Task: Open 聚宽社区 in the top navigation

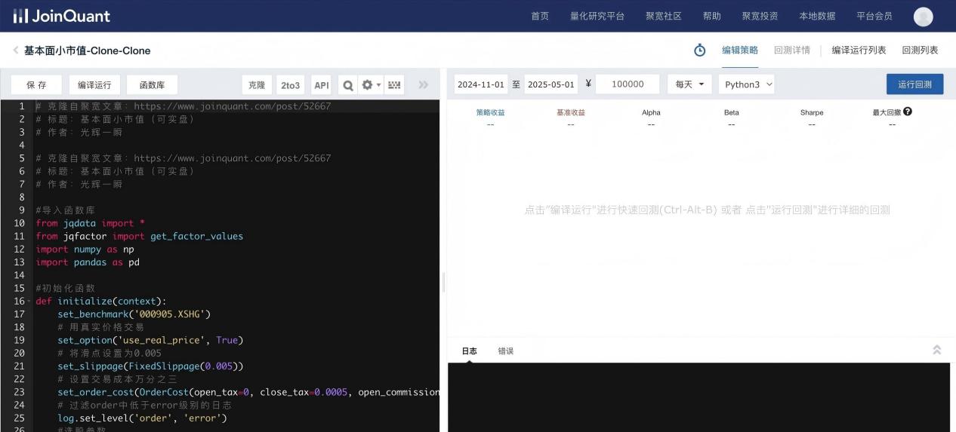Action: pos(663,16)
